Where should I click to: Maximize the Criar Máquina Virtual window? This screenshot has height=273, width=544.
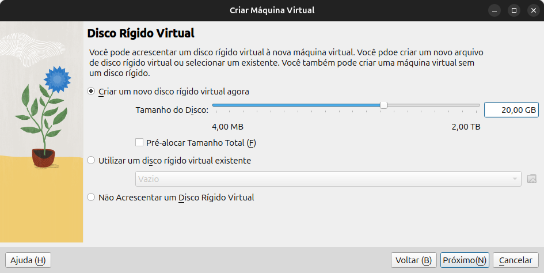point(514,10)
